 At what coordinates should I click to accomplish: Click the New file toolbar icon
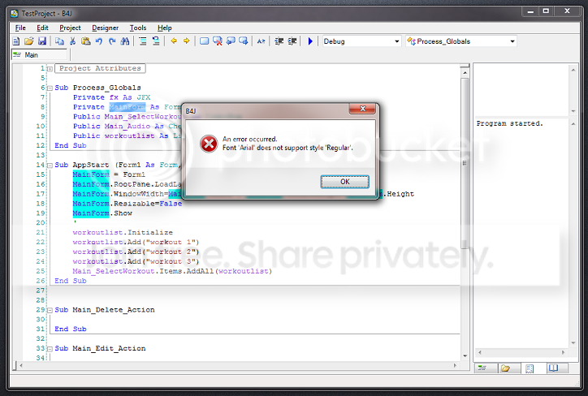click(16, 41)
